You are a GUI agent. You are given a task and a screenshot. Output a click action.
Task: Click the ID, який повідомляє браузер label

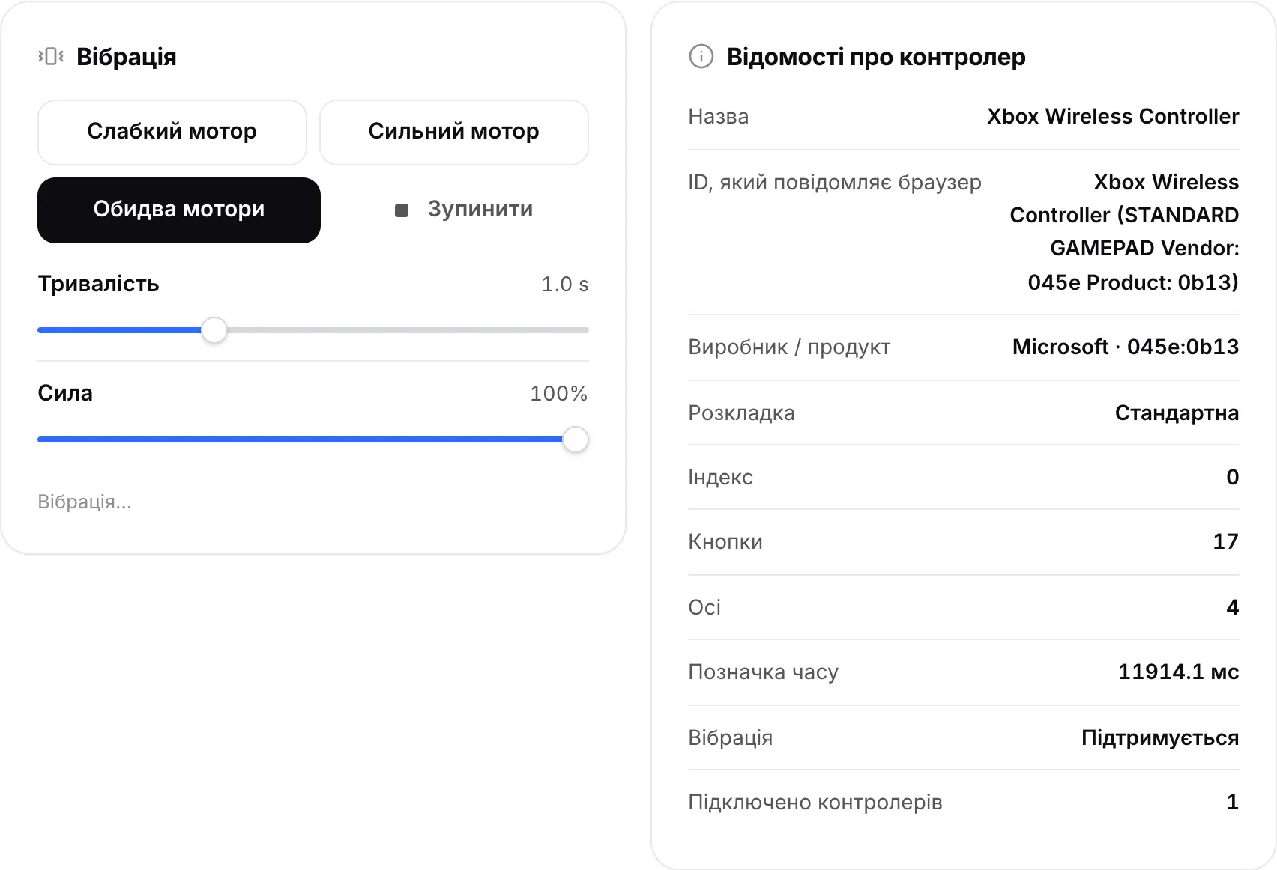pyautogui.click(x=835, y=183)
